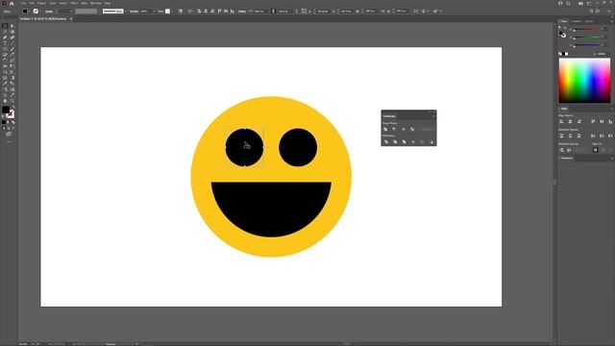Open the Stroke link in control bar

click(49, 12)
